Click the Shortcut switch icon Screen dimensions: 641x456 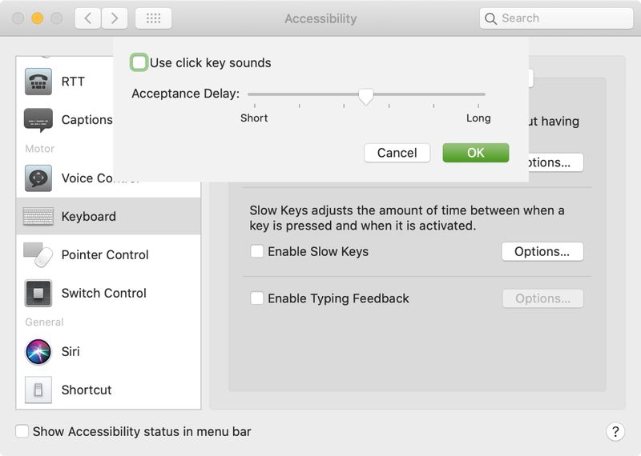click(38, 390)
